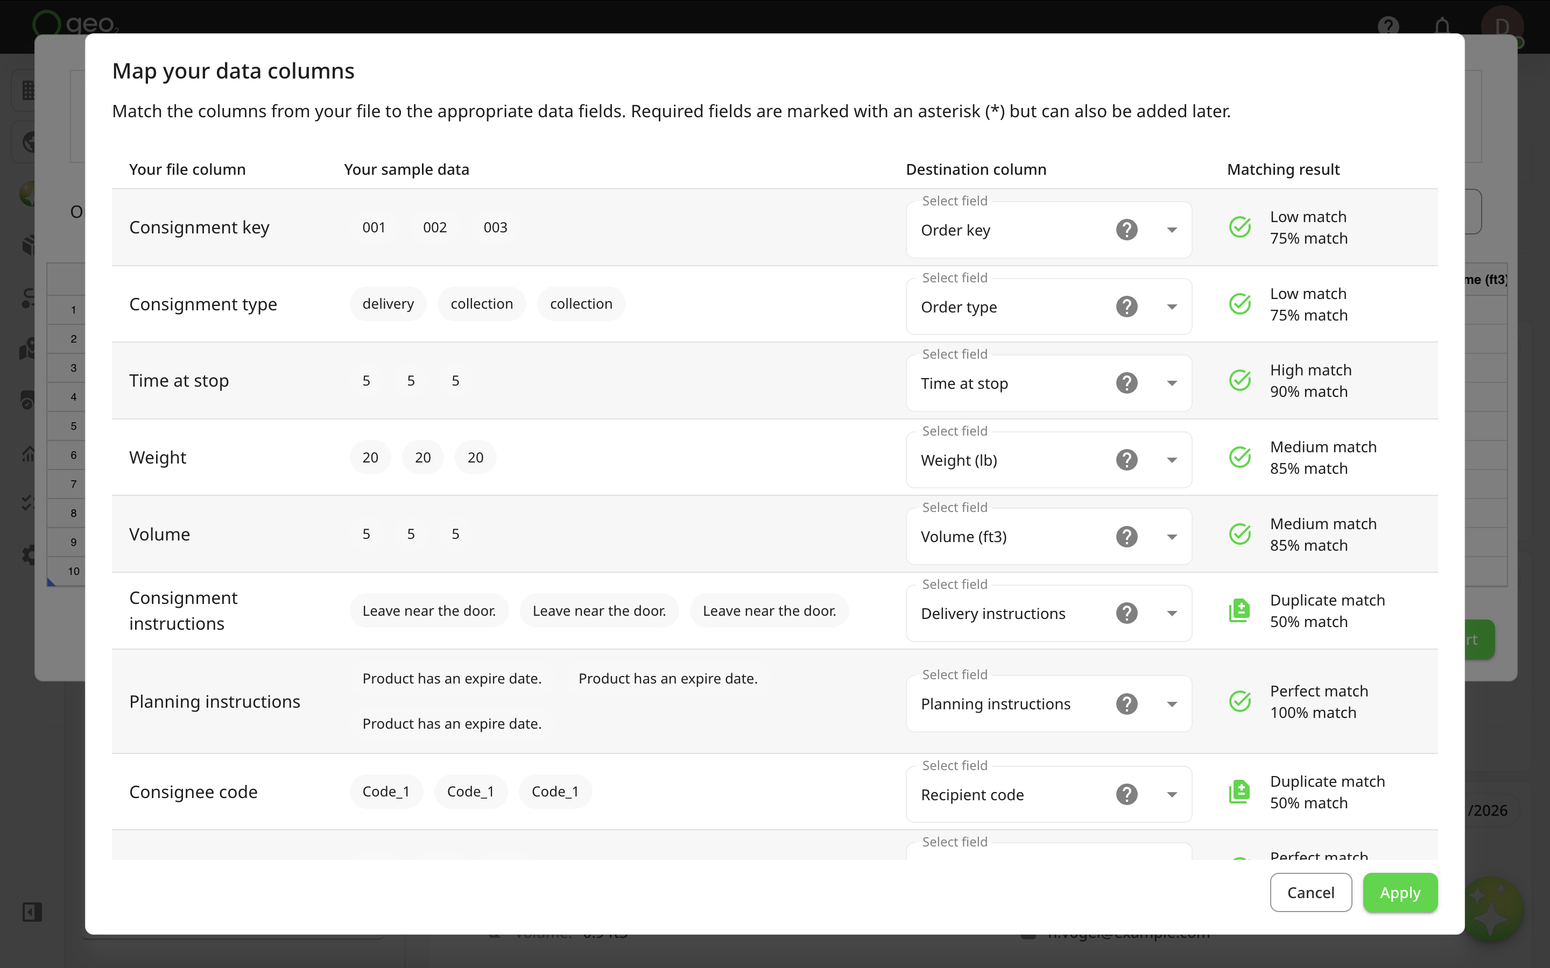Image resolution: width=1550 pixels, height=968 pixels.
Task: Click help icon for Time at stop field
Action: (x=1126, y=383)
